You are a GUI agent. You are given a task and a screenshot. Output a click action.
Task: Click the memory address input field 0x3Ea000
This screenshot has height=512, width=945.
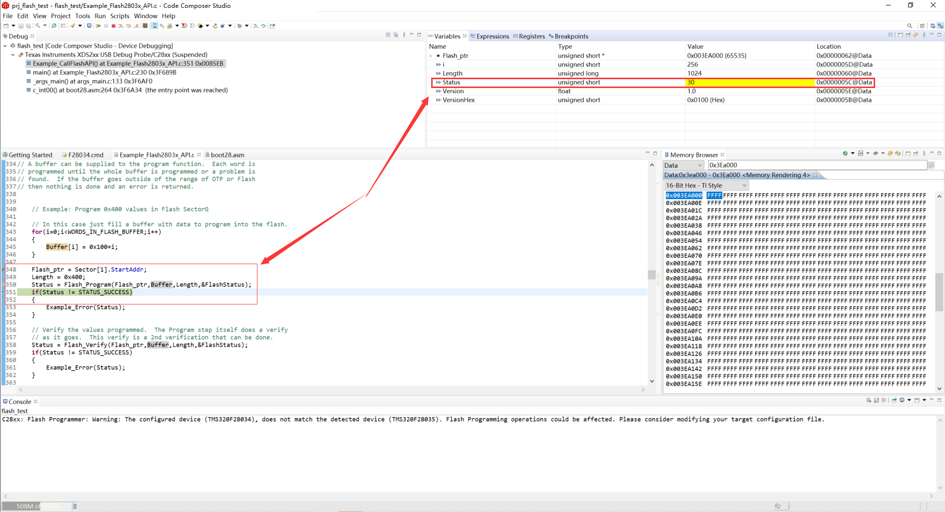tap(817, 165)
